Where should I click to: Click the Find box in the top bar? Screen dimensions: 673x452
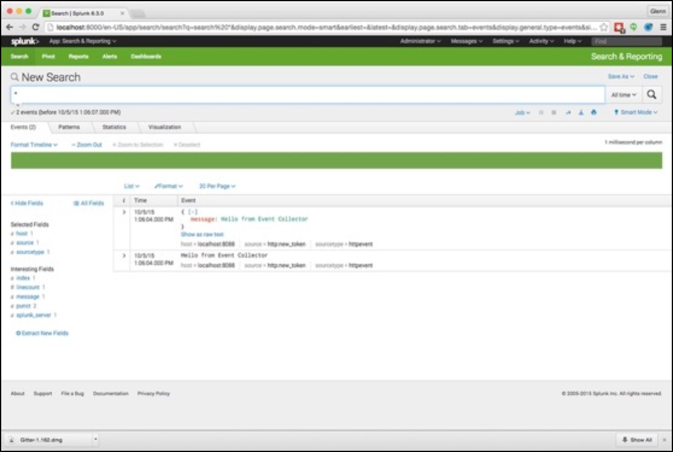click(x=627, y=41)
